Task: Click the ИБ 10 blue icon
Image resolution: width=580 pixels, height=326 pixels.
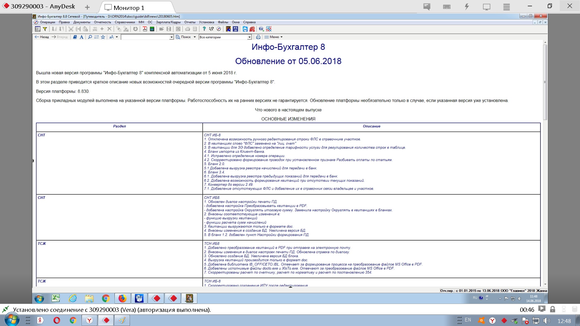Action: point(236,29)
